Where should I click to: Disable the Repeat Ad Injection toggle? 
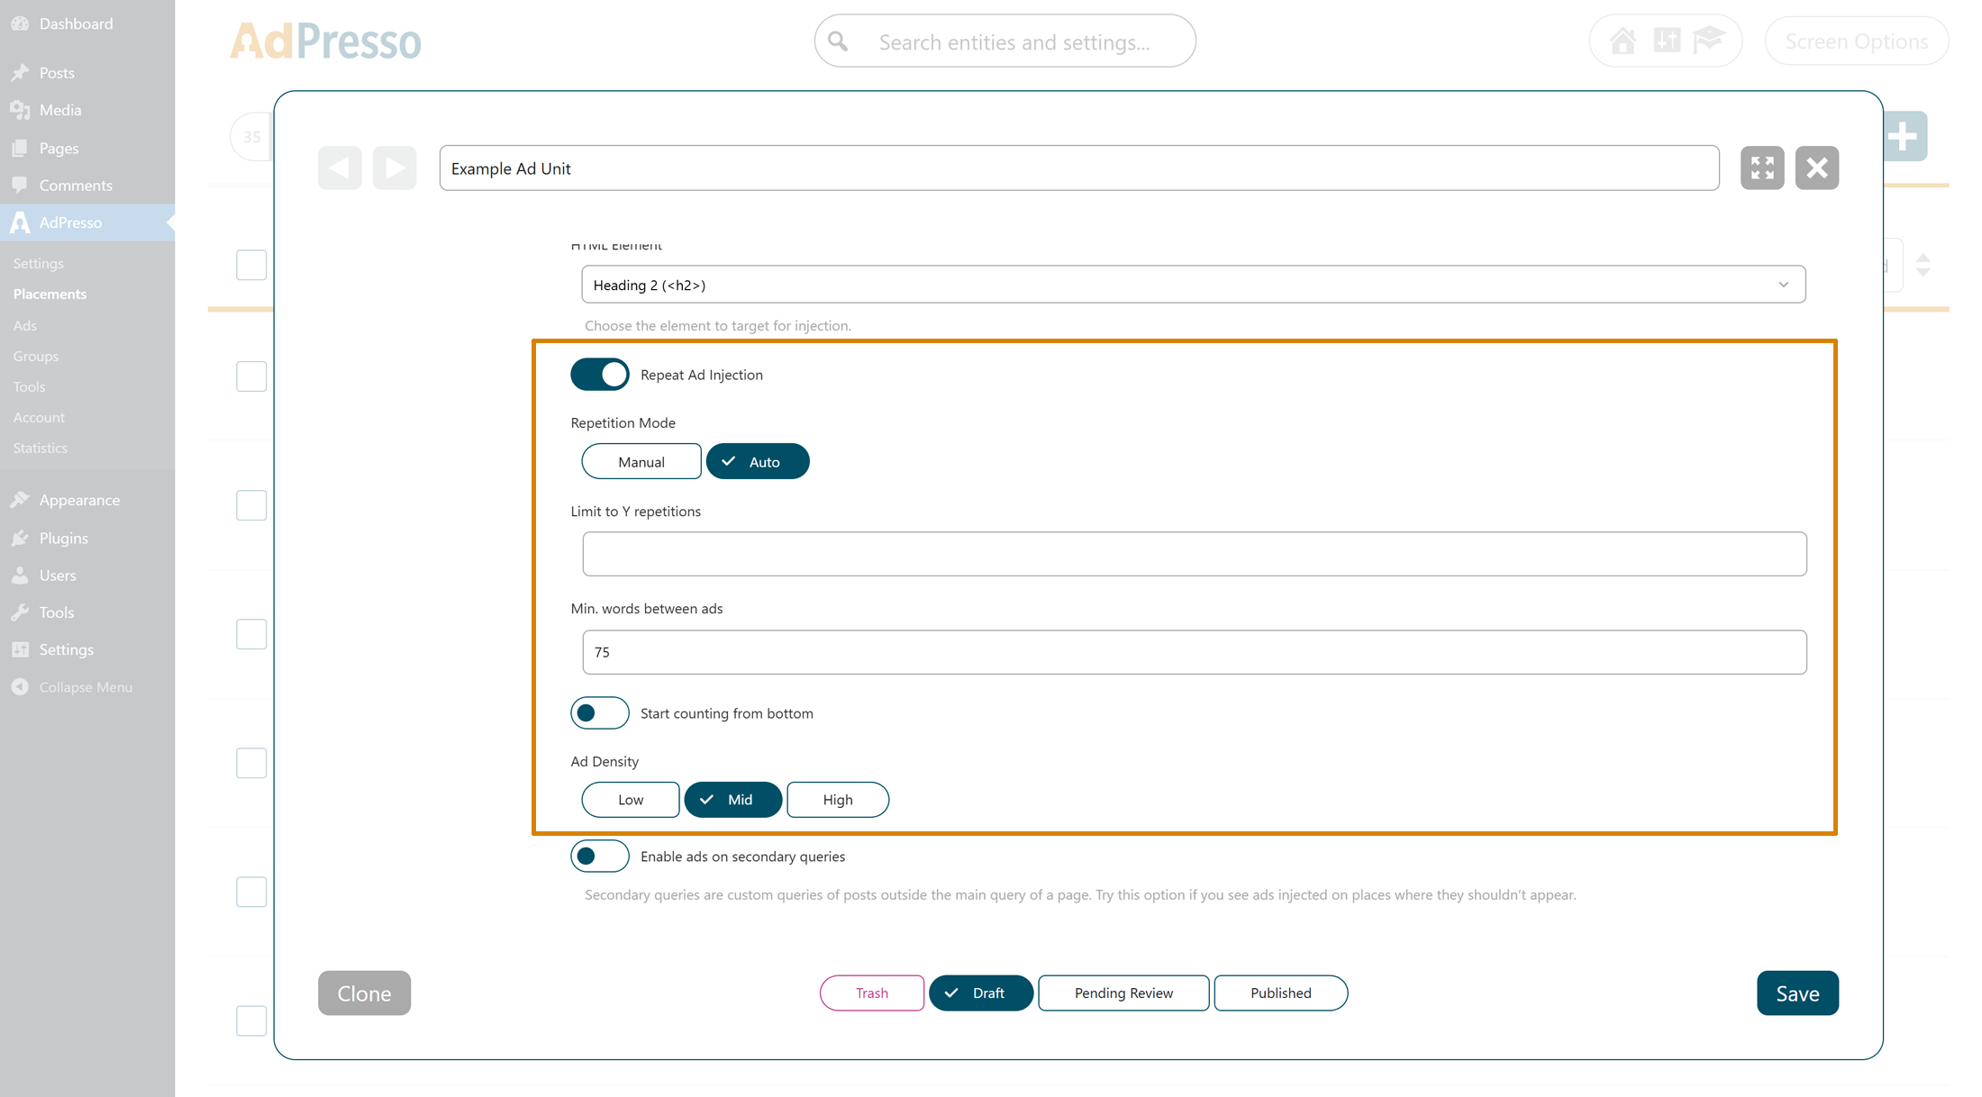click(x=600, y=375)
